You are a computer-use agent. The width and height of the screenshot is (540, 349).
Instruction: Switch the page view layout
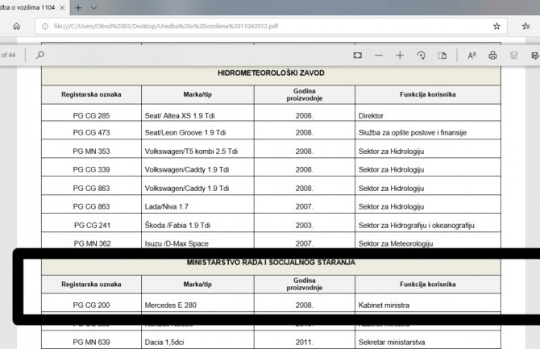442,56
